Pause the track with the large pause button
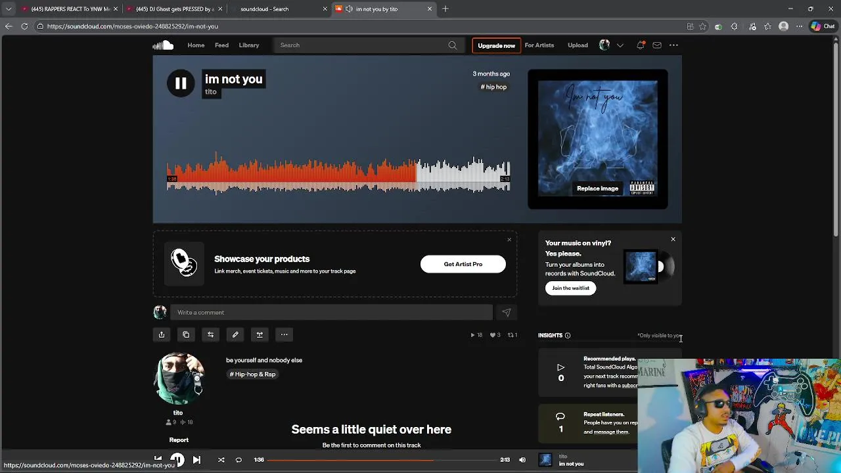This screenshot has height=473, width=841. pos(181,83)
